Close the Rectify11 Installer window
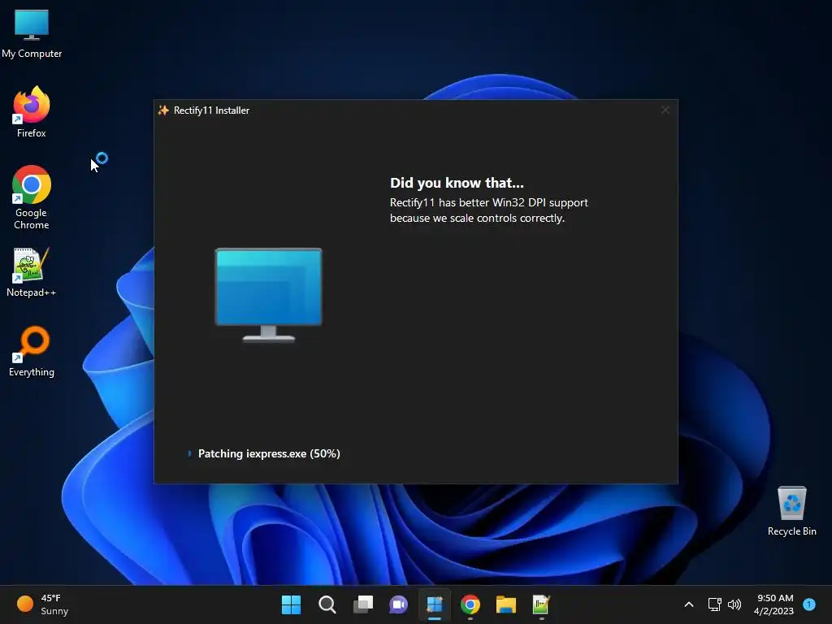The width and height of the screenshot is (832, 624). pyautogui.click(x=665, y=110)
